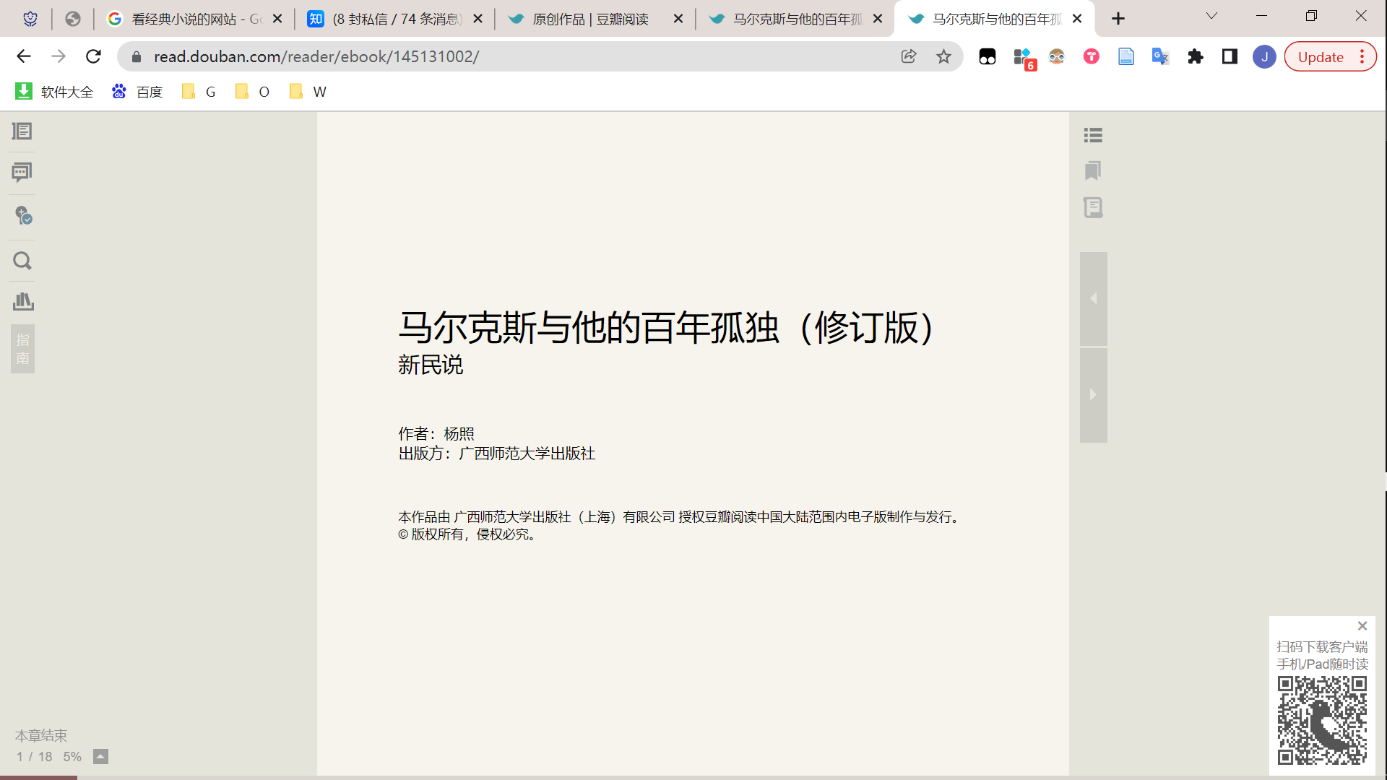Click the add-to-collection icon in left sidebar

point(23,216)
